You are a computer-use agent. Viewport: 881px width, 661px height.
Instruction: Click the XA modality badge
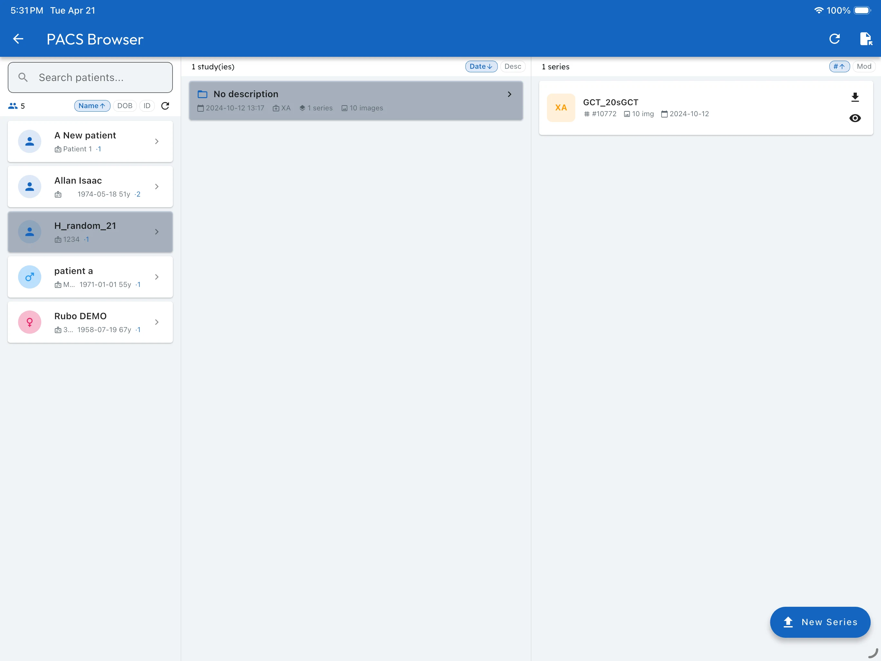tap(561, 108)
